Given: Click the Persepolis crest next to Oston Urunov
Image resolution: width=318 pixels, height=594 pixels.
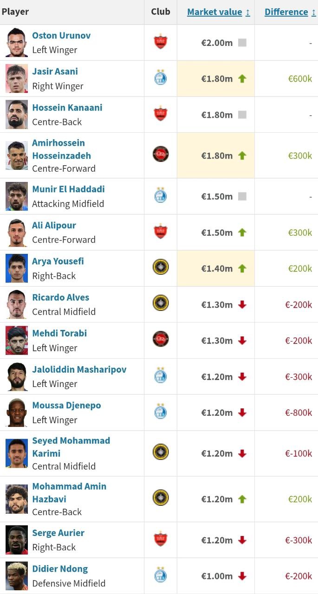Looking at the screenshot, I should click(x=161, y=42).
